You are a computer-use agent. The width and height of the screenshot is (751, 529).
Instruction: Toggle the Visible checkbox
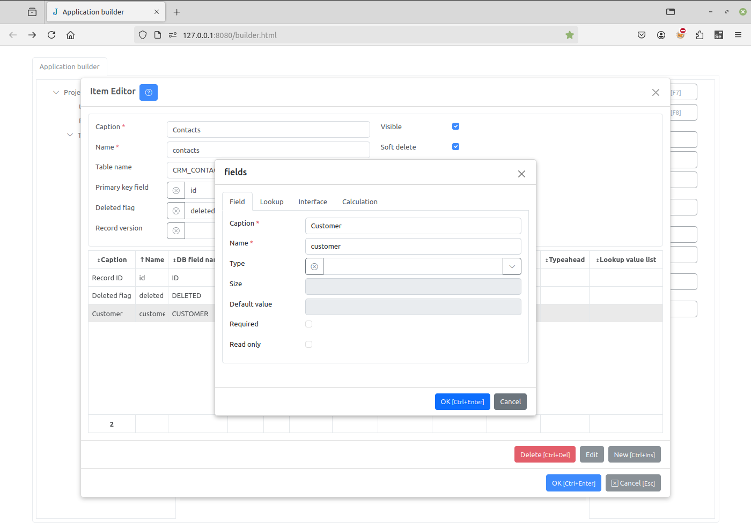(455, 126)
